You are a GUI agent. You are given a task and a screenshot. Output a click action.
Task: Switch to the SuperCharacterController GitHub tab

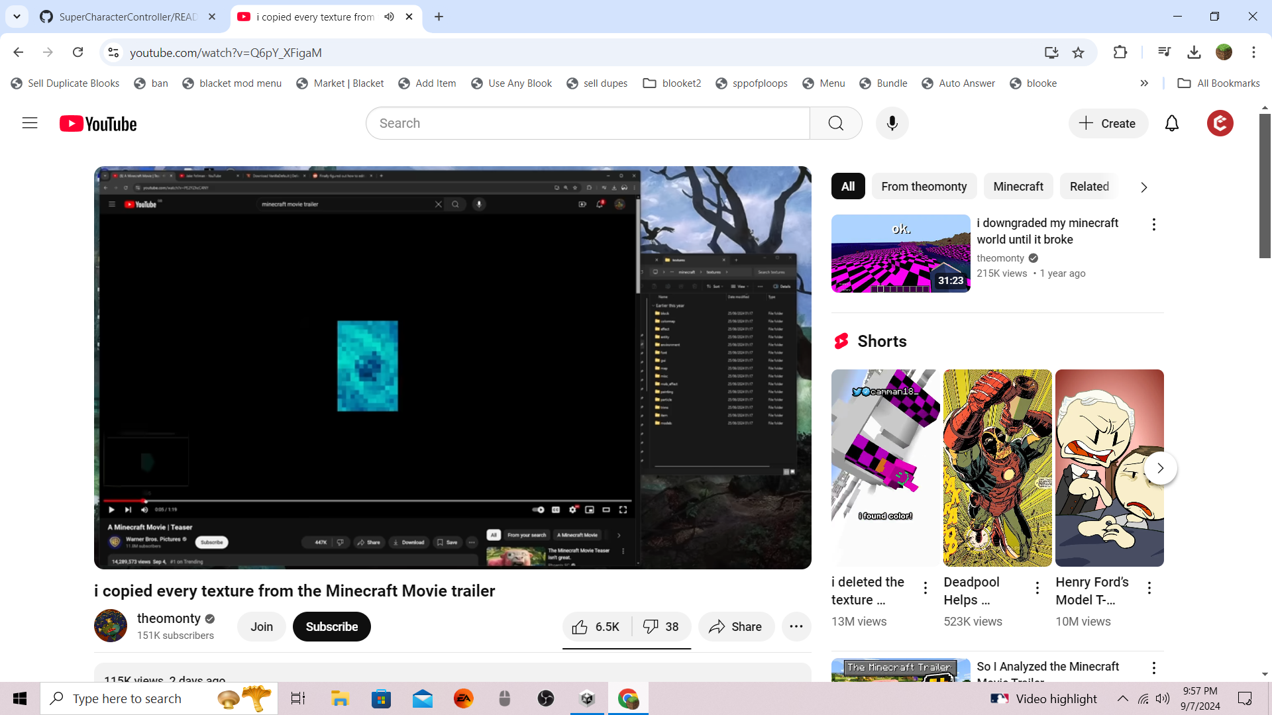(x=127, y=17)
